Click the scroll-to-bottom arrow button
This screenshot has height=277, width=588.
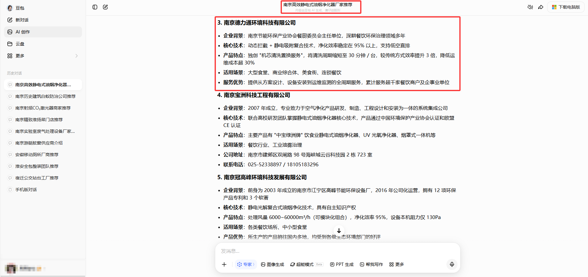pos(339,231)
